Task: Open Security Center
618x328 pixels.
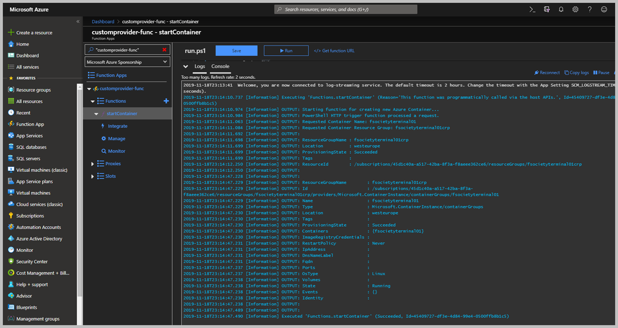Action: [x=28, y=262]
